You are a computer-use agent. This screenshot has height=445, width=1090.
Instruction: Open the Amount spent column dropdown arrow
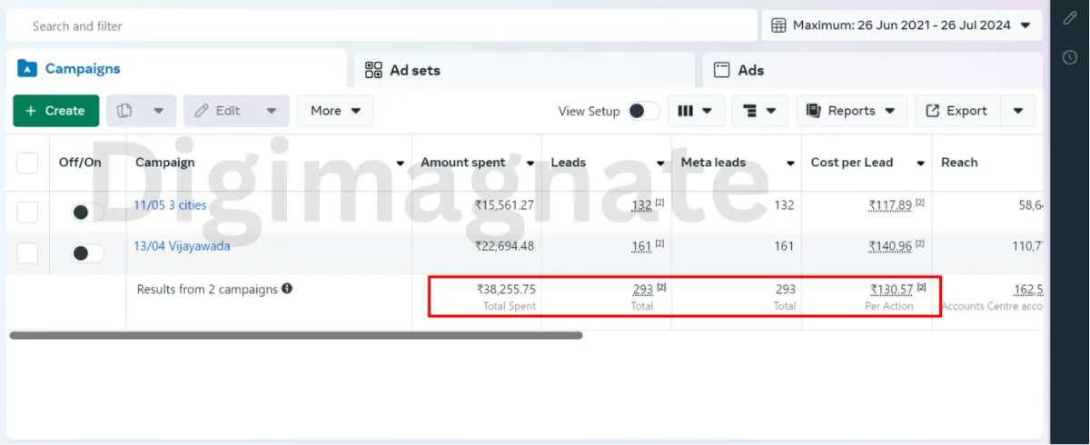[530, 163]
